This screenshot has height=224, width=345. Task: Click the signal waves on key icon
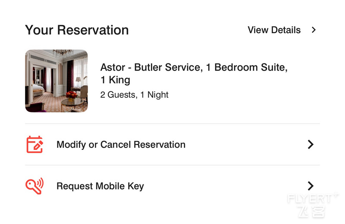point(40,183)
